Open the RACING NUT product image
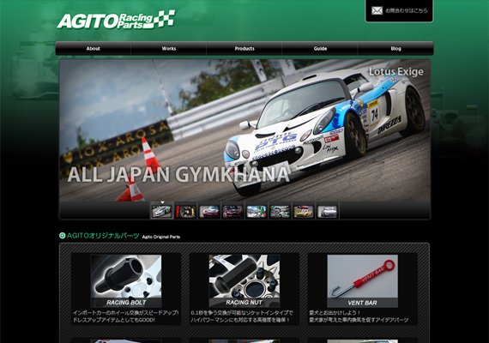This screenshot has height=343, width=489. point(244,281)
